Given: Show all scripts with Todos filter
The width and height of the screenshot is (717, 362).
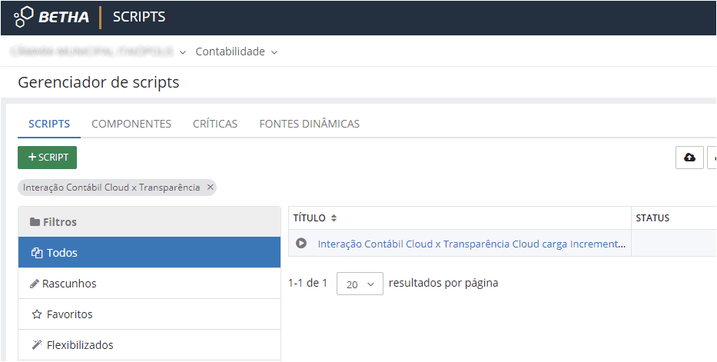Looking at the screenshot, I should [x=61, y=253].
